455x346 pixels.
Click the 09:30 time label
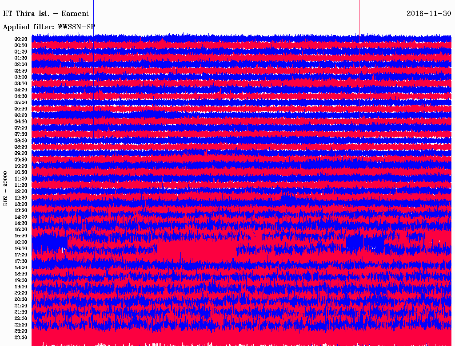click(21, 160)
